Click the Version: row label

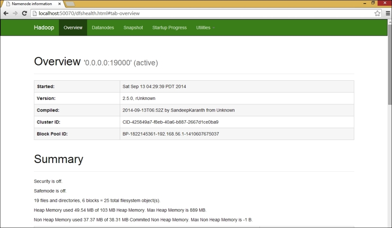pyautogui.click(x=46, y=98)
